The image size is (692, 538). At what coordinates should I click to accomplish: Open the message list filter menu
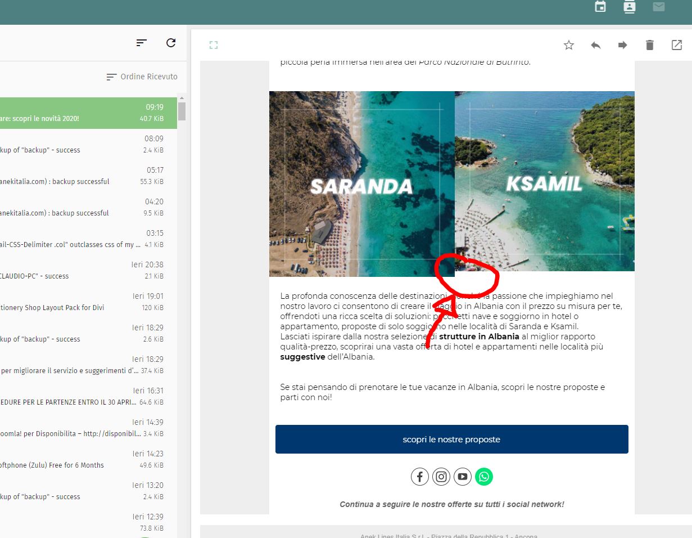pos(142,43)
